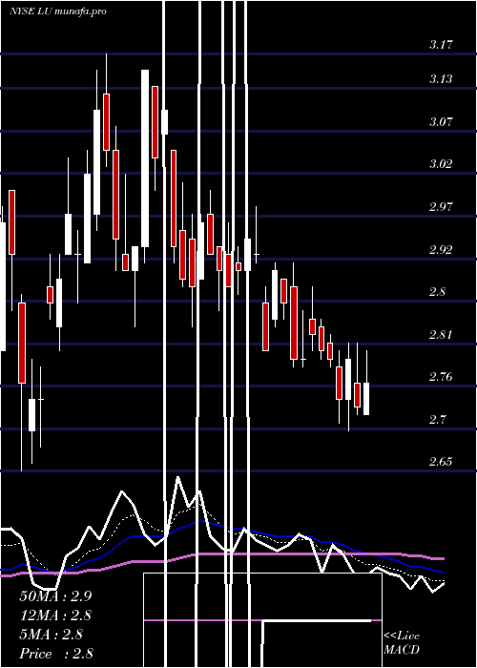Click the <<Live MACD label
477x668 pixels.
[402, 643]
